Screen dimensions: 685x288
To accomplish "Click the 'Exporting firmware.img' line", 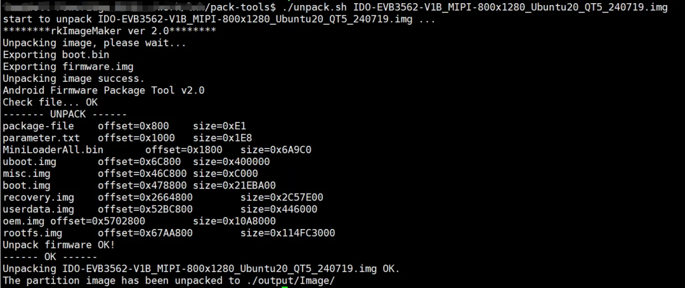I will (x=68, y=67).
